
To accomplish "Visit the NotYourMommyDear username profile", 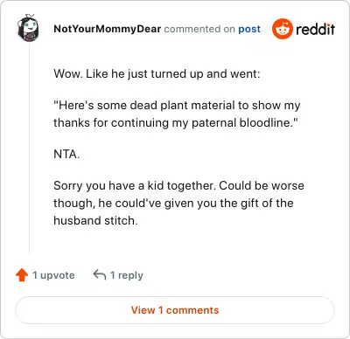I will [108, 29].
